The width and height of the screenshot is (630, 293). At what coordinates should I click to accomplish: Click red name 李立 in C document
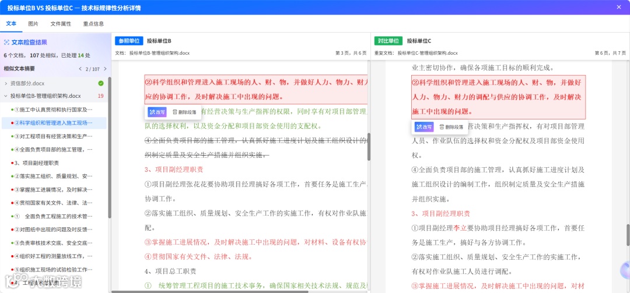click(x=460, y=228)
